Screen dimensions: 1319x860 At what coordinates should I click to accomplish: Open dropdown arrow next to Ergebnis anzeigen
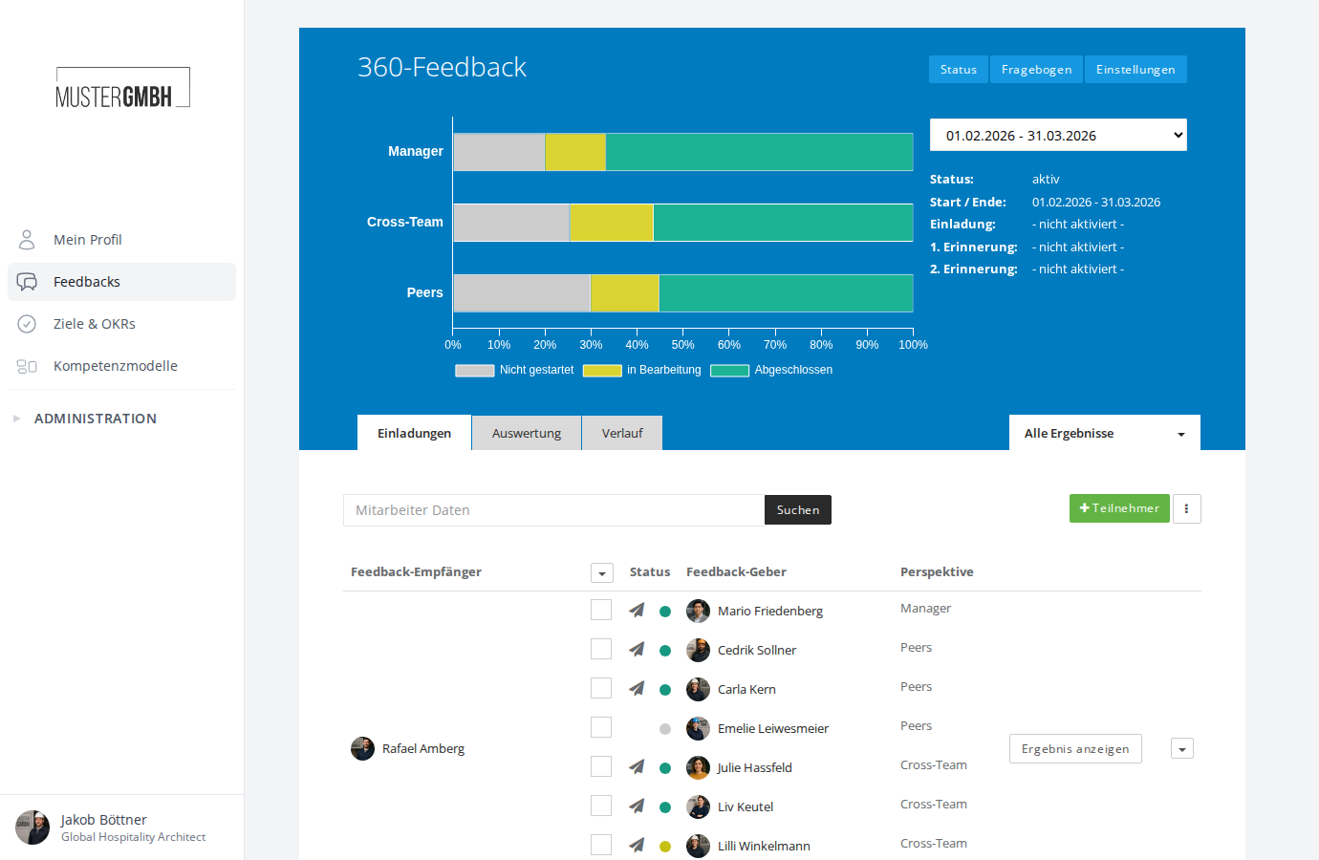click(1182, 749)
